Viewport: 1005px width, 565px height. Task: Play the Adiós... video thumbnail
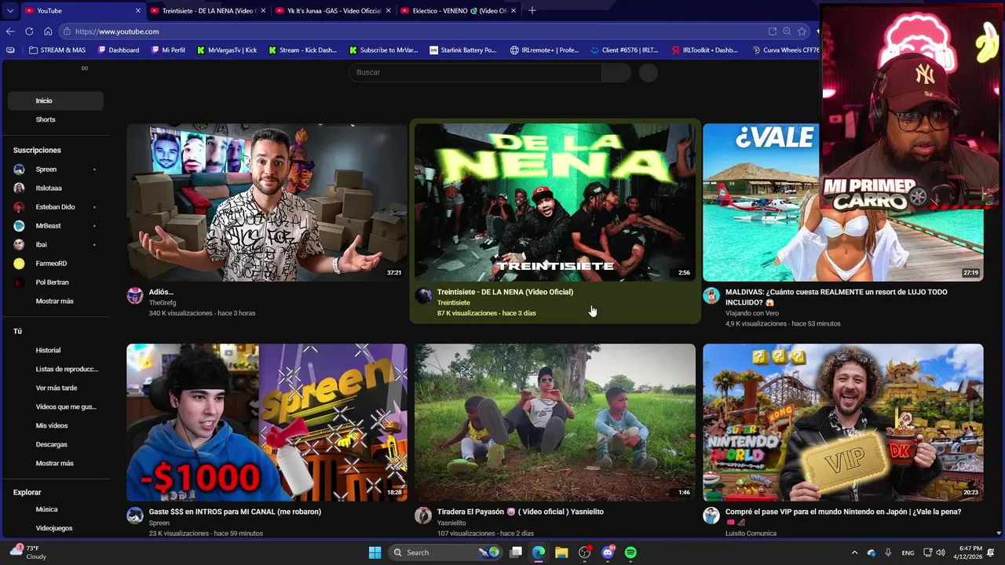click(x=267, y=202)
